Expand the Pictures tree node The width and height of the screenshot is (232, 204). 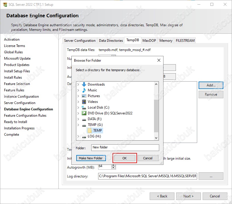point(78,96)
